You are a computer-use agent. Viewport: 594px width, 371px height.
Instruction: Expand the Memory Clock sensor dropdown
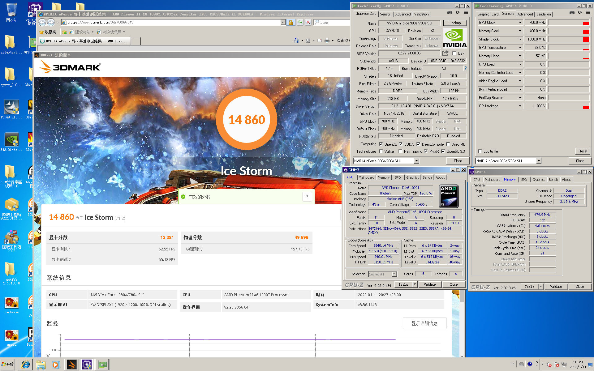click(520, 31)
